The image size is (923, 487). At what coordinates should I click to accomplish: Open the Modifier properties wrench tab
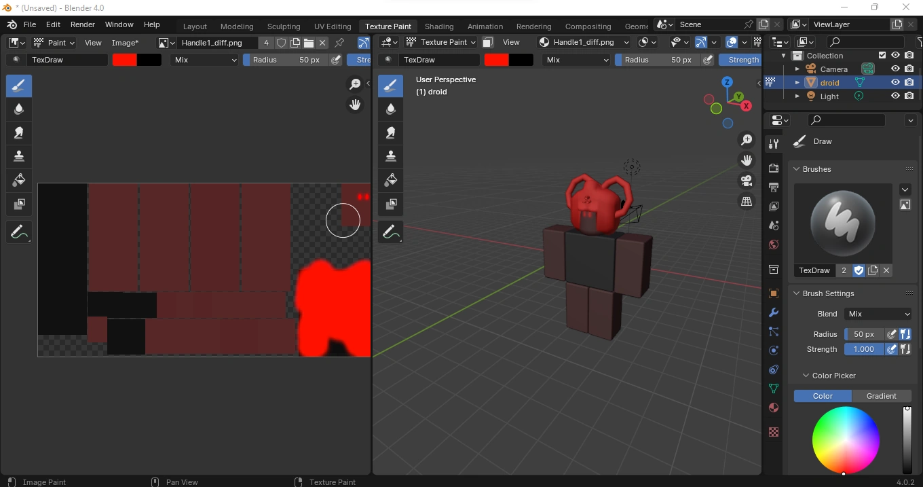pos(773,312)
